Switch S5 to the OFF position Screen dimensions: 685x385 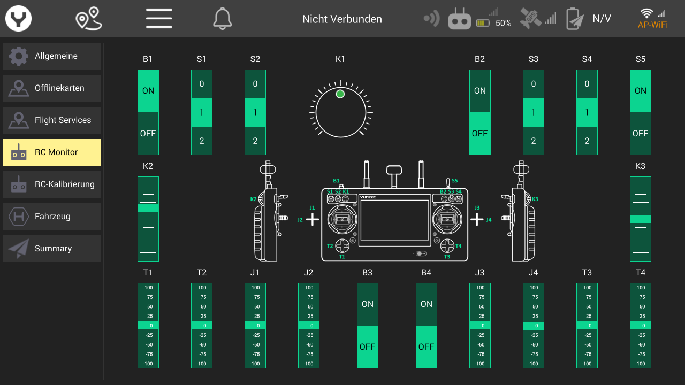point(641,134)
